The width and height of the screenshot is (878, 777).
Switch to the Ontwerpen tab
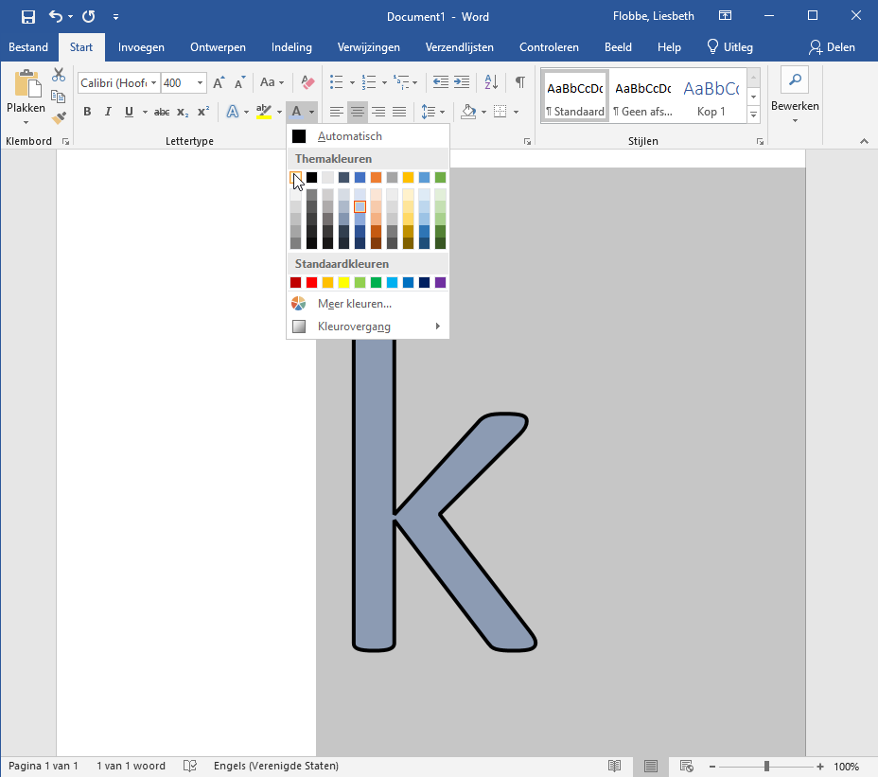[218, 47]
